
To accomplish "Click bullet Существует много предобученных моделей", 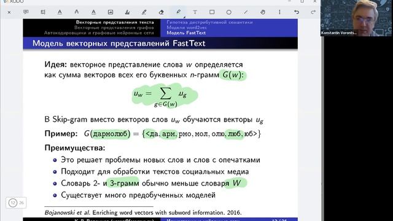I will point(138,195).
